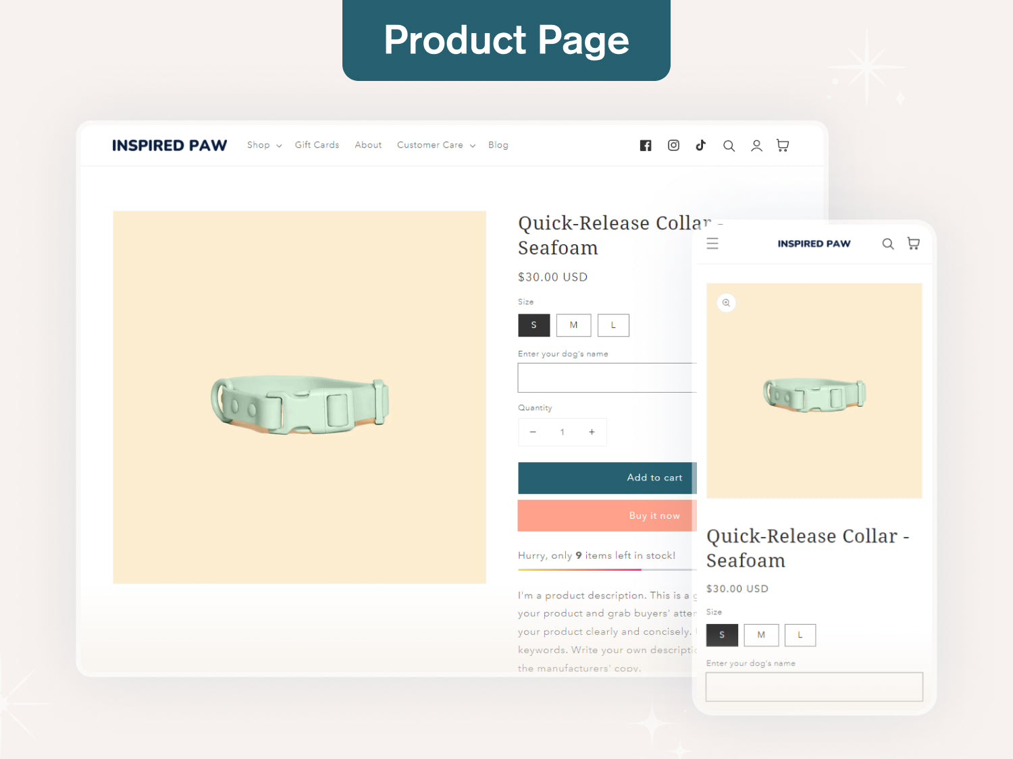Viewport: 1013px width, 759px height.
Task: Click the zoom icon on mobile product image
Action: click(726, 303)
